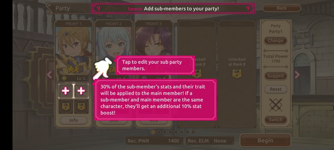Tap the first plus sub-member slot
This screenshot has width=334, height=150.
pos(66,91)
